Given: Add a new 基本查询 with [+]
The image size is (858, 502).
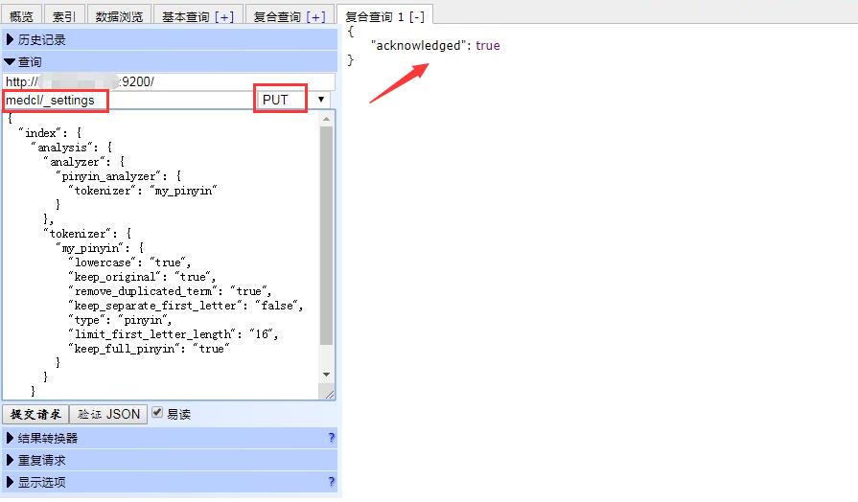Looking at the screenshot, I should point(224,17).
